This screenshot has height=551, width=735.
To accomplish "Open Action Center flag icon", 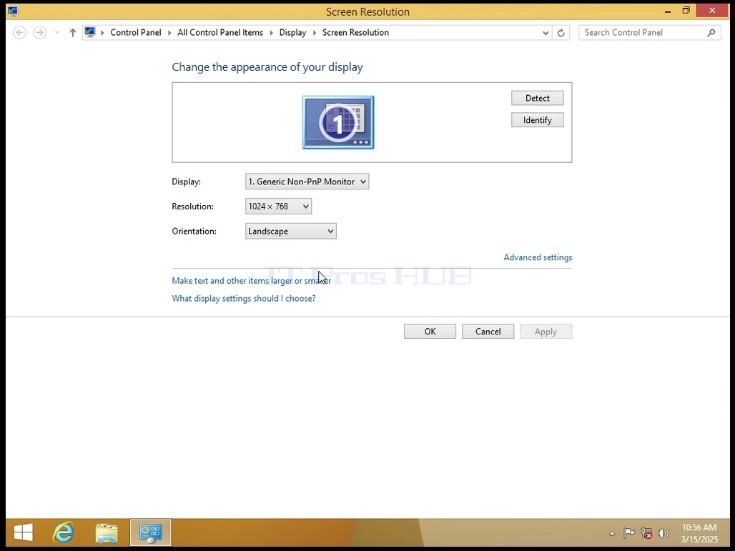I will point(629,533).
